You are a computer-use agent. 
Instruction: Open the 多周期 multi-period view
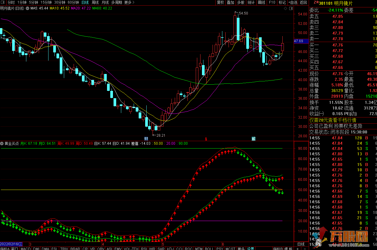click(x=117, y=2)
